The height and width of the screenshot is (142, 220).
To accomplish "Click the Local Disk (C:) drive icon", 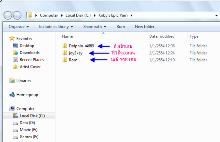I will click(15, 116).
